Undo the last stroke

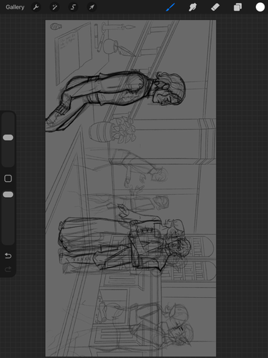click(8, 256)
